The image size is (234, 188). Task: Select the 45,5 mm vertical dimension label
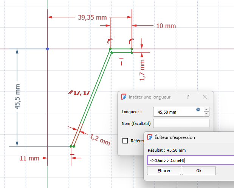tap(18, 97)
